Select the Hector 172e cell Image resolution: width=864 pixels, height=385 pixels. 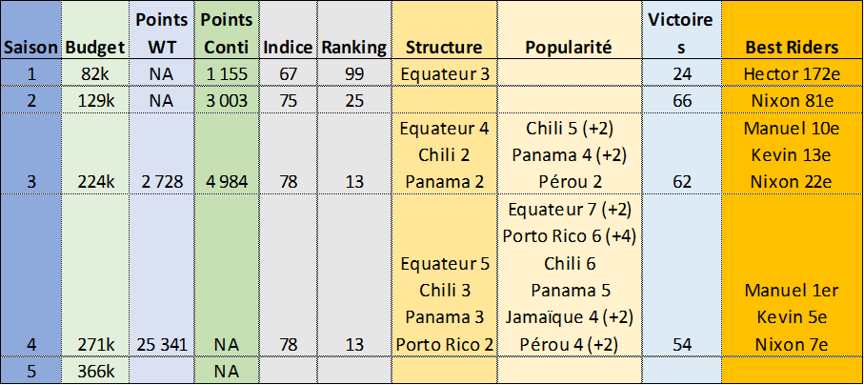coord(793,72)
